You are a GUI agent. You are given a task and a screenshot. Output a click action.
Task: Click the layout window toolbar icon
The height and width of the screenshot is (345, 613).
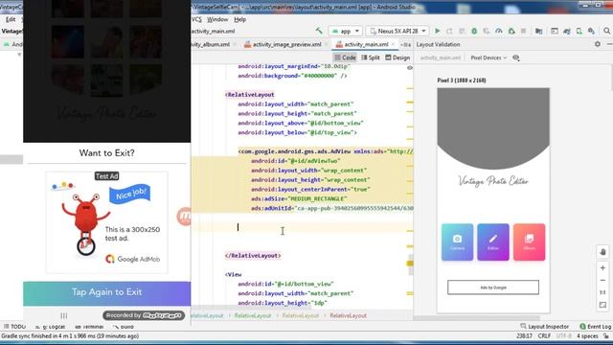pyautogui.click(x=555, y=31)
